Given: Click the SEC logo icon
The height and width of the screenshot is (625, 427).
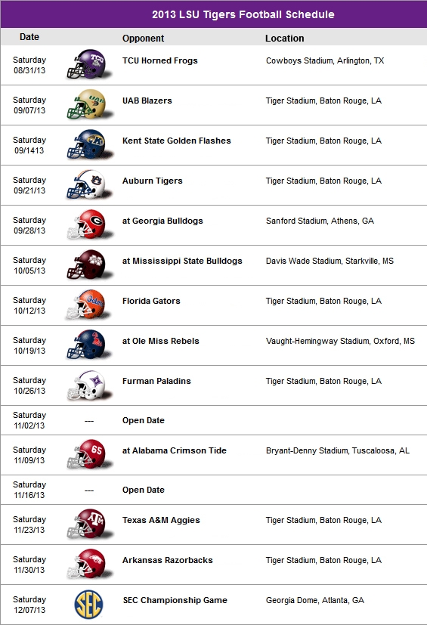Looking at the screenshot, I should (x=88, y=605).
